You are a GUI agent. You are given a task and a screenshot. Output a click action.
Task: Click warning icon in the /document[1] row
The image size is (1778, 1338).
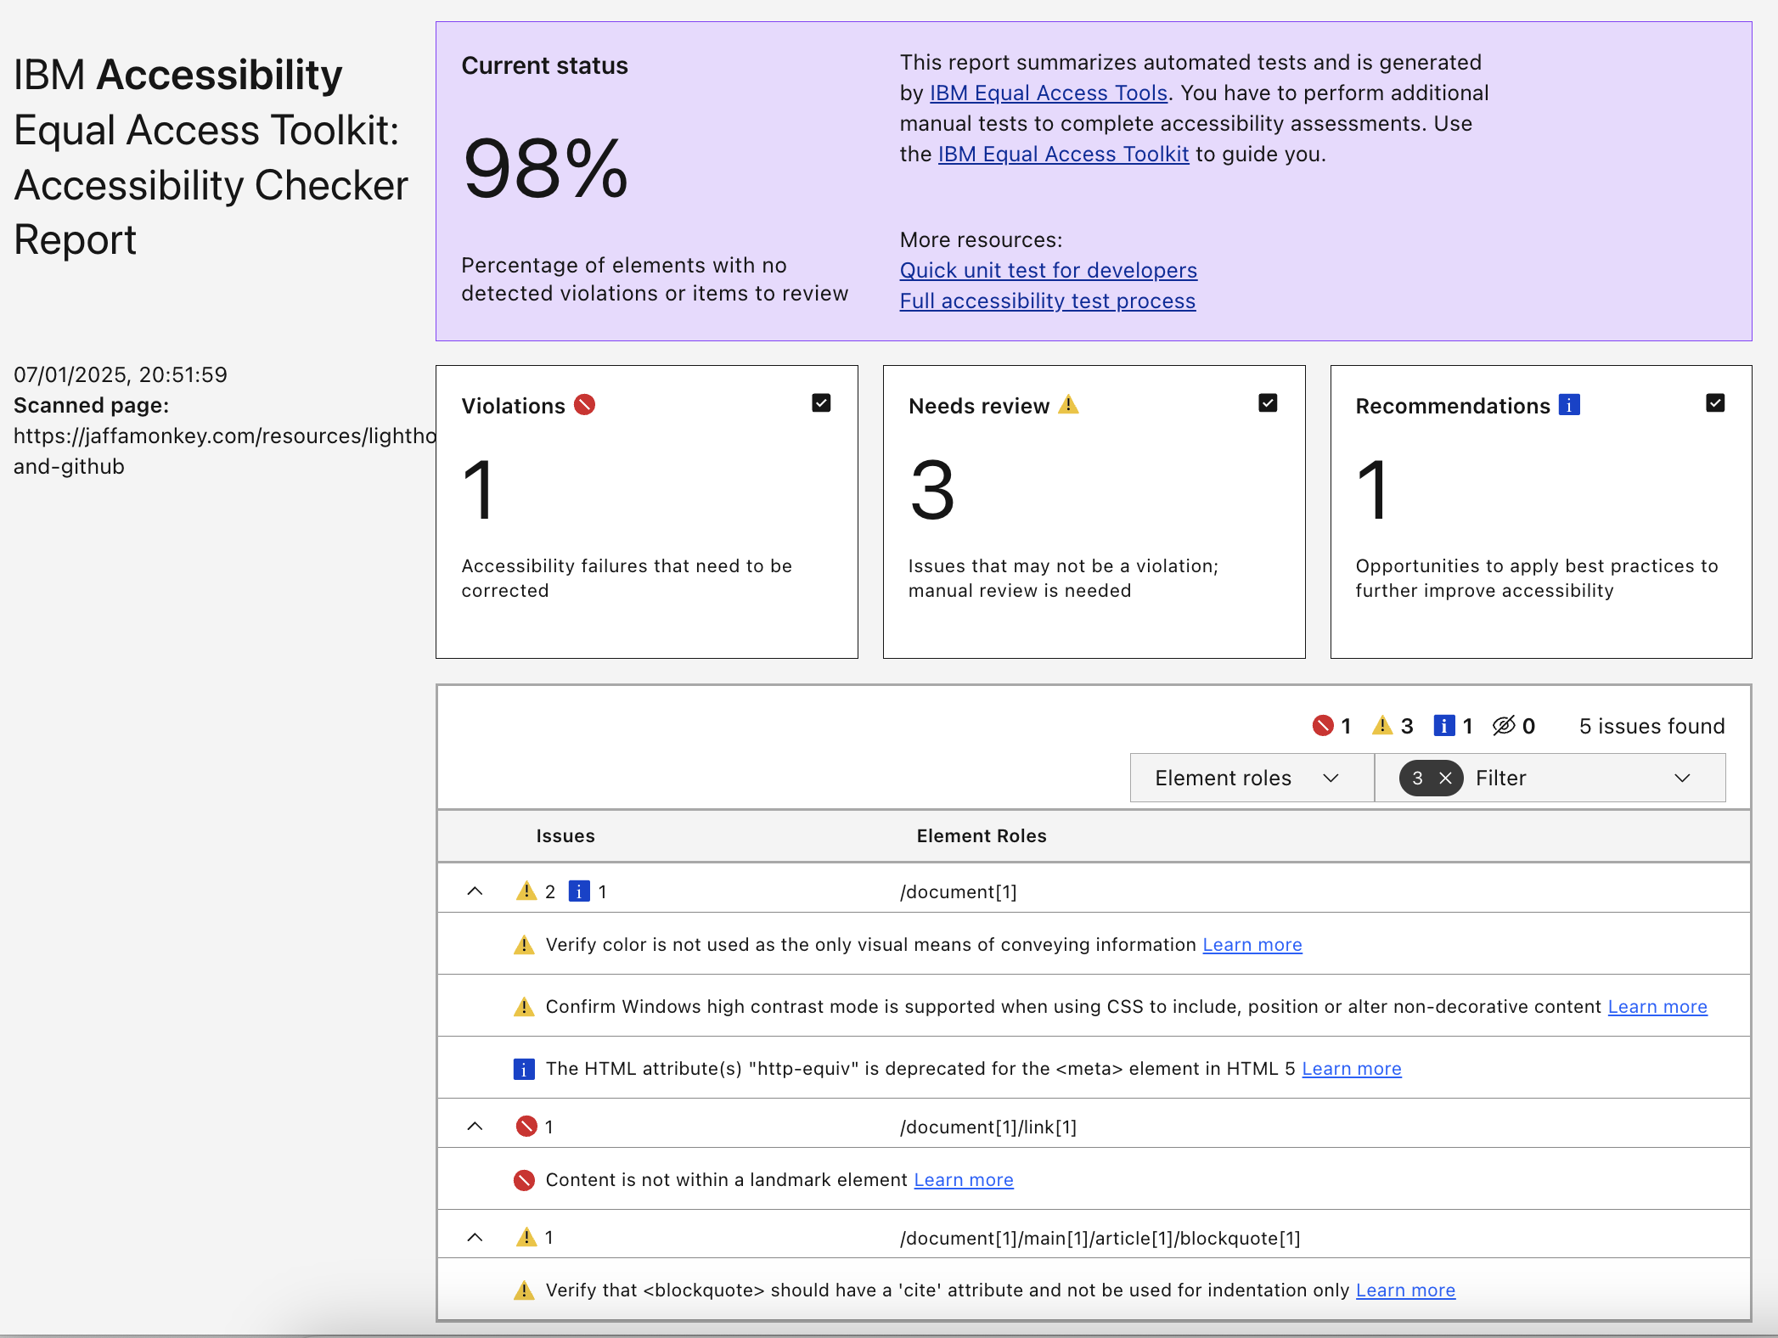(526, 891)
